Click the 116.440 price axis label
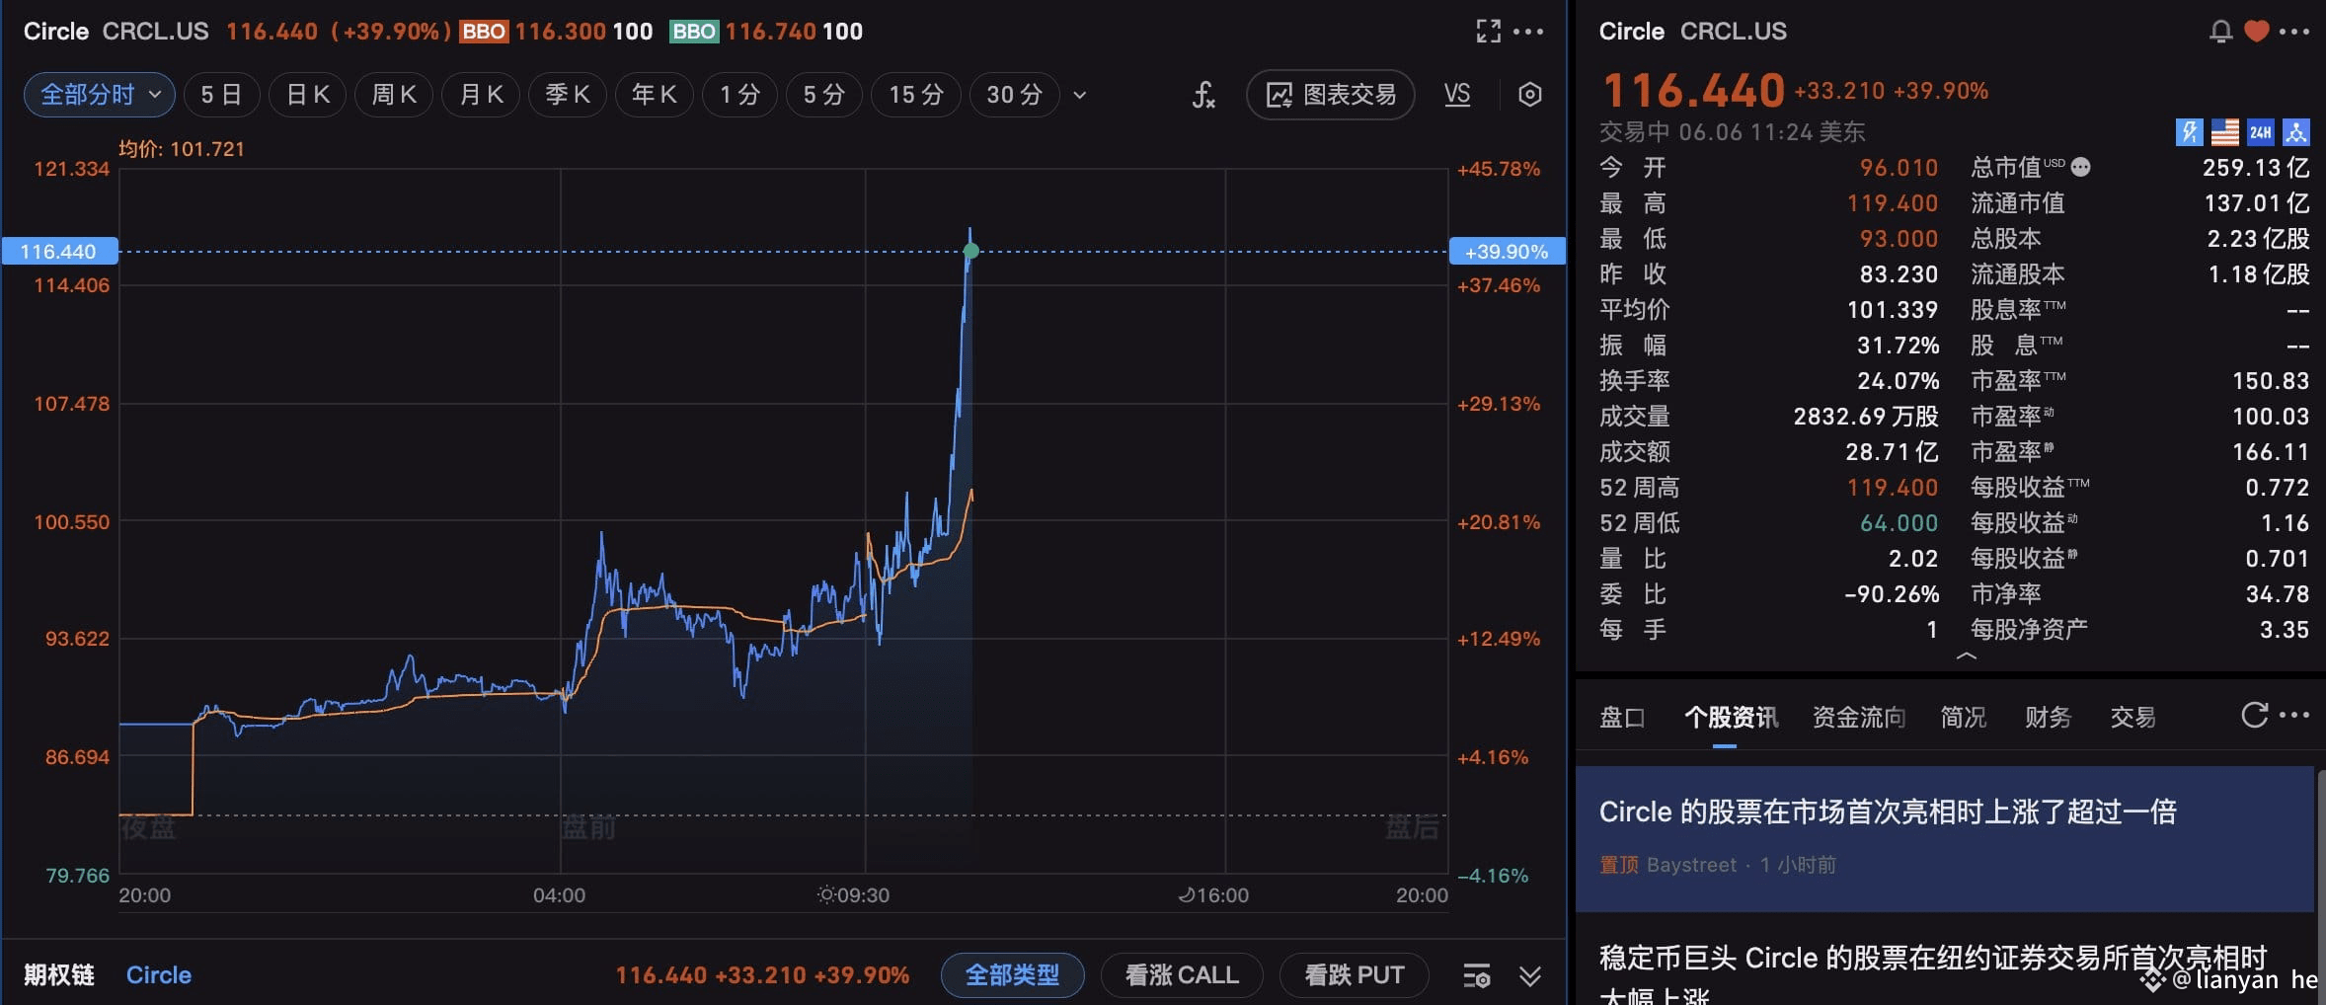This screenshot has height=1005, width=2326. point(59,252)
